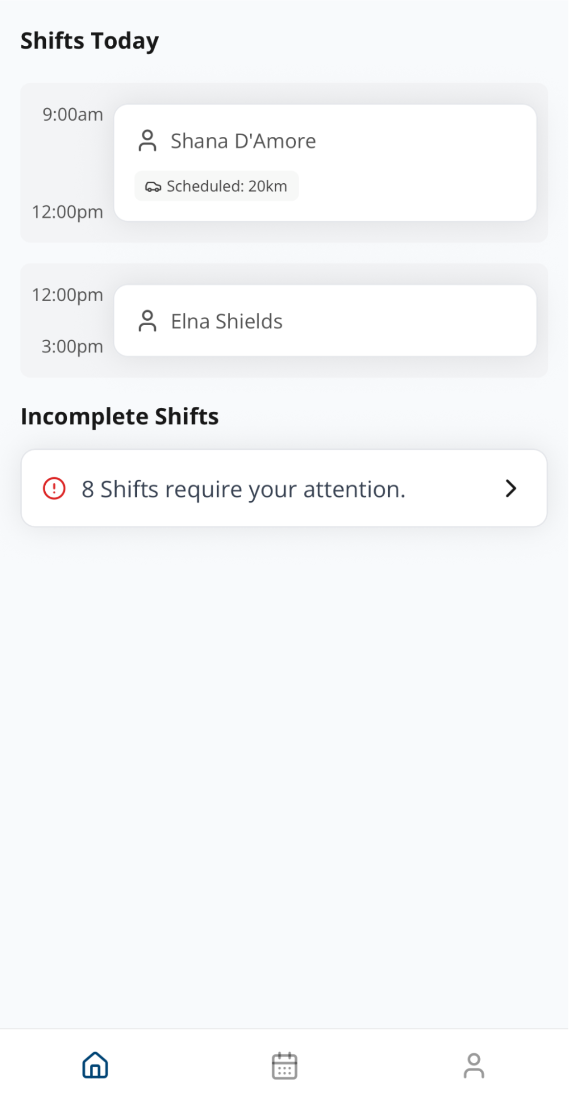This screenshot has height=1117, width=569.
Task: Click the "Shifts Today" heading
Action: pos(90,41)
